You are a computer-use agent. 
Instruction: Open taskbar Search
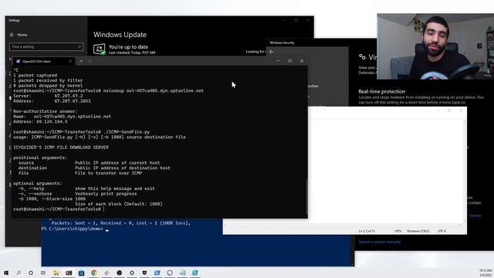point(19,273)
